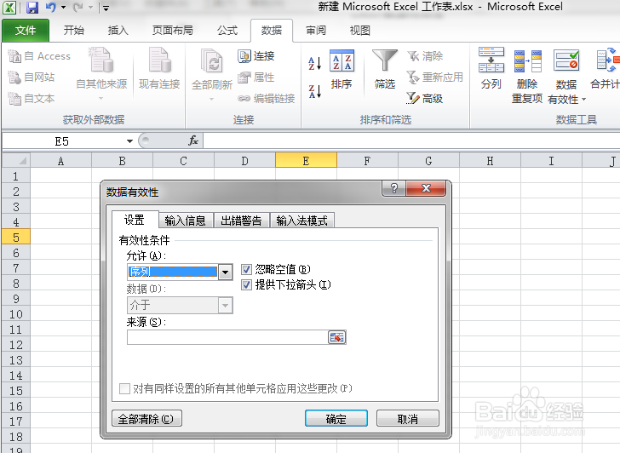Click the 清除 clear filter command
The height and width of the screenshot is (453, 620).
pyautogui.click(x=425, y=56)
